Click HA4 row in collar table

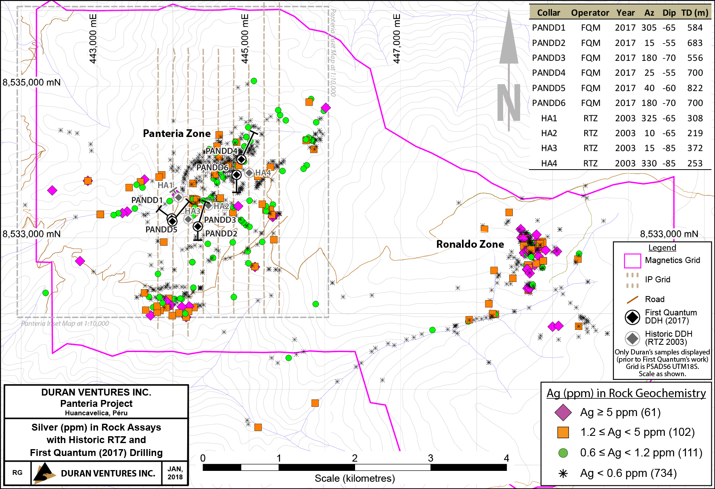(620, 164)
